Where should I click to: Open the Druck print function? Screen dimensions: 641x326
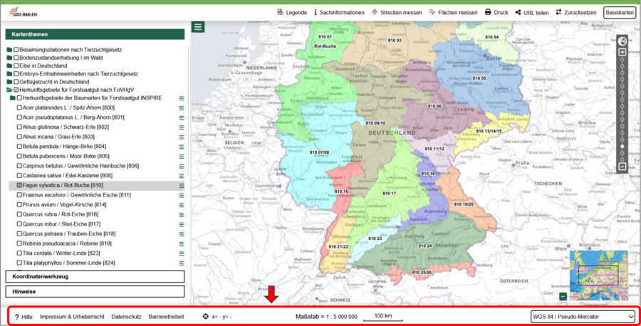pyautogui.click(x=496, y=12)
